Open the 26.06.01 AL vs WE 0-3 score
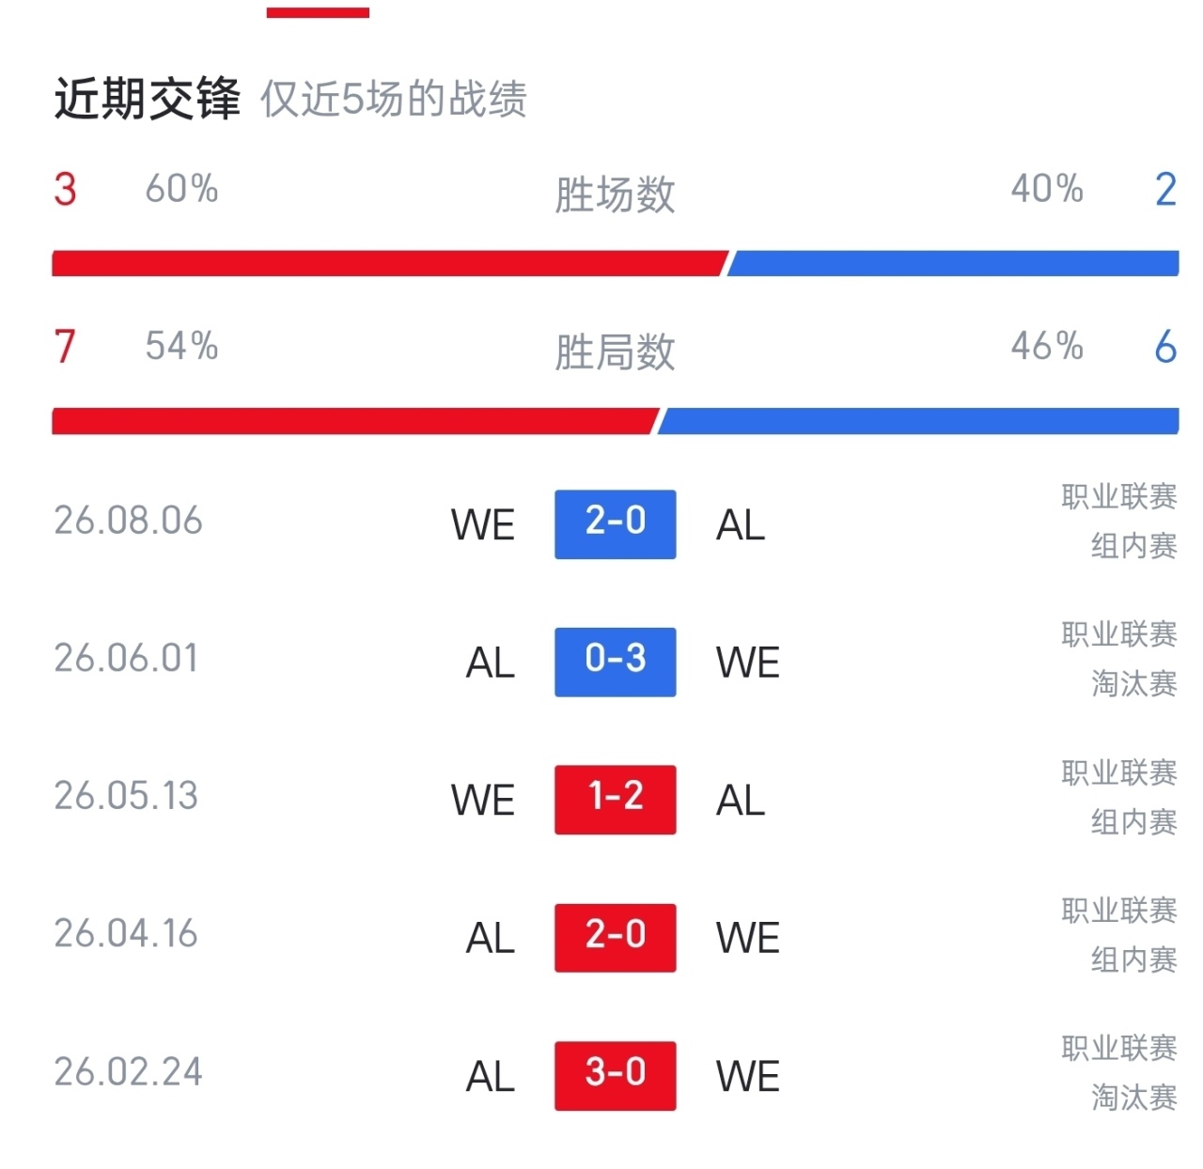Viewport: 1203px width, 1169px height. click(x=615, y=662)
